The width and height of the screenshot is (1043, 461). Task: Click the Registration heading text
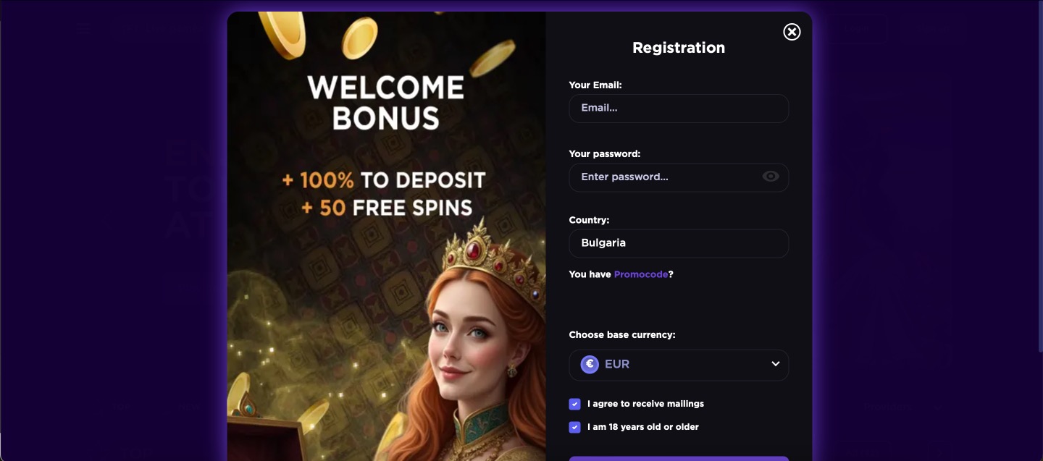[x=679, y=48]
